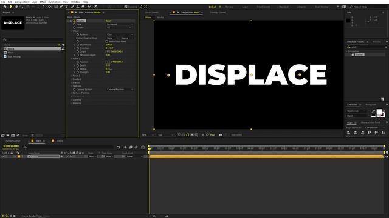Align layers to left edge
The width and height of the screenshot is (389, 218).
(x=348, y=133)
